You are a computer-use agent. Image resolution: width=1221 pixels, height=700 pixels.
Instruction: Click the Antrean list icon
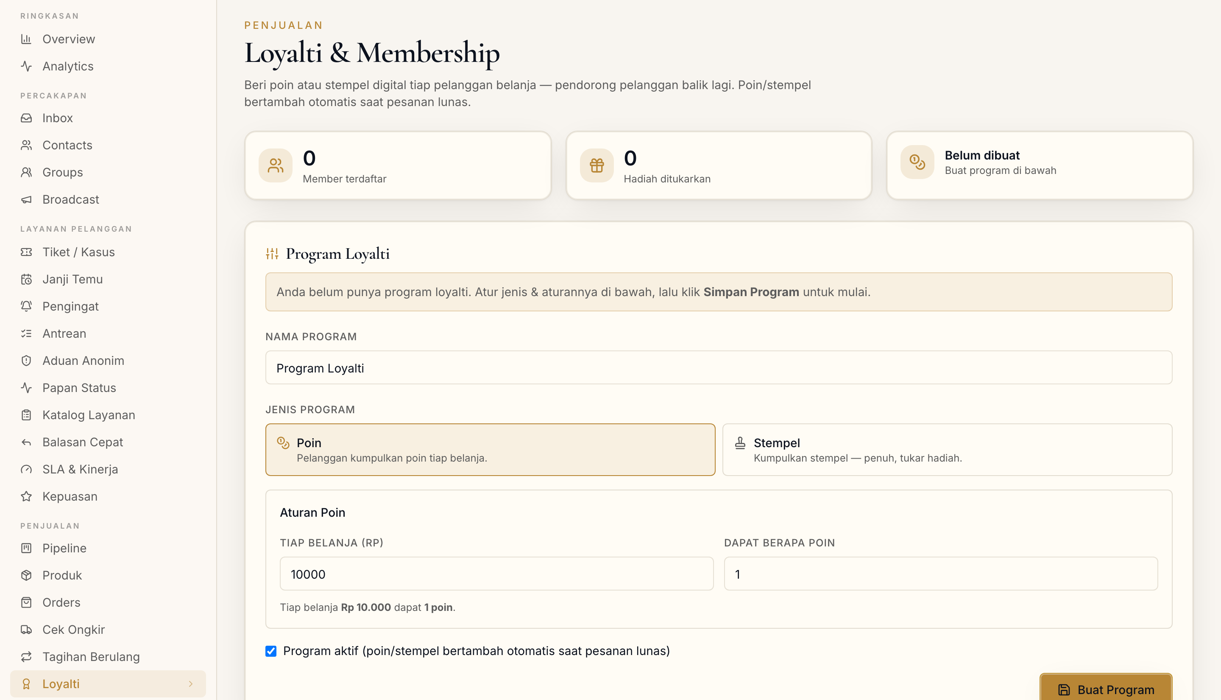point(26,333)
